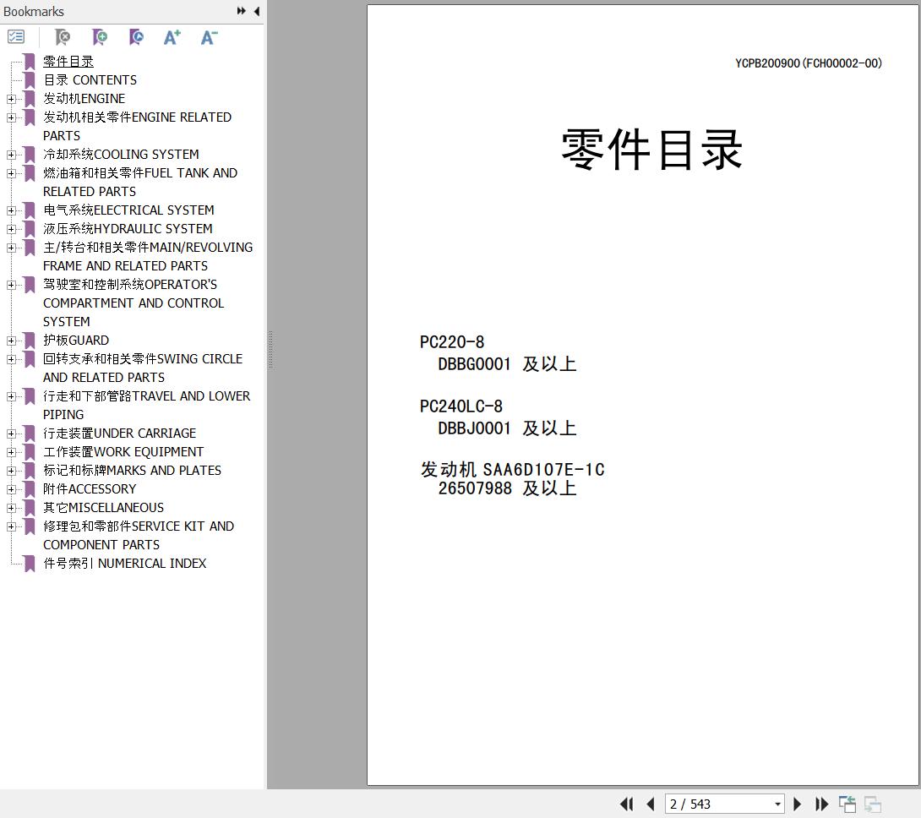Expand the FUEL TANK AND RELATED PARTS bookmark
Viewport: 921px width, 818px height.
coord(11,173)
